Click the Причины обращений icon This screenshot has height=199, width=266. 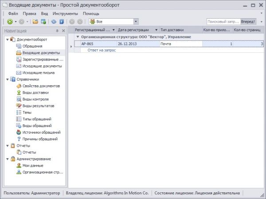tap(19, 139)
